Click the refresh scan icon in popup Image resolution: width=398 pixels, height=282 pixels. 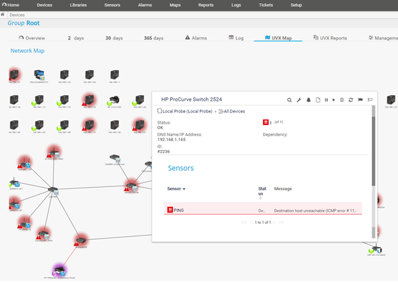click(x=351, y=100)
